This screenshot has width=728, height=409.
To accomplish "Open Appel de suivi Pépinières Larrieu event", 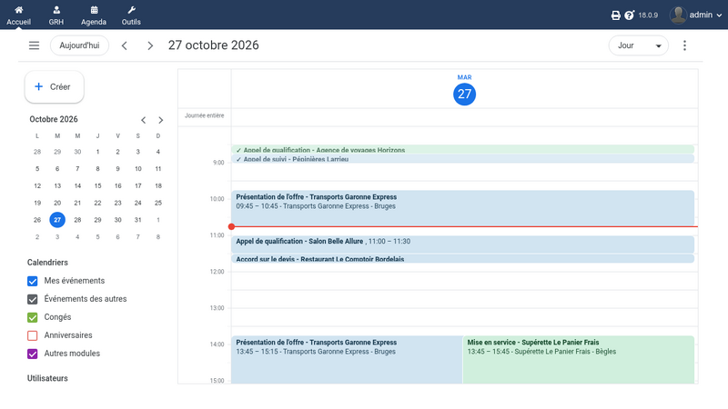I will point(462,158).
